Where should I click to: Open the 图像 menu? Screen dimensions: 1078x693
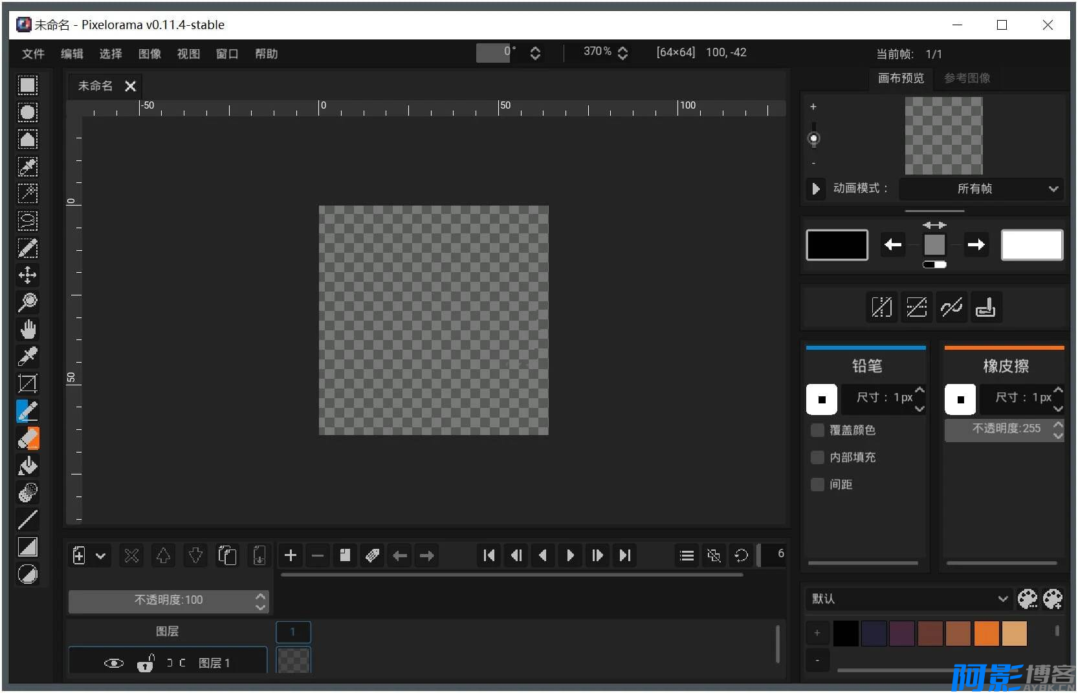tap(149, 54)
